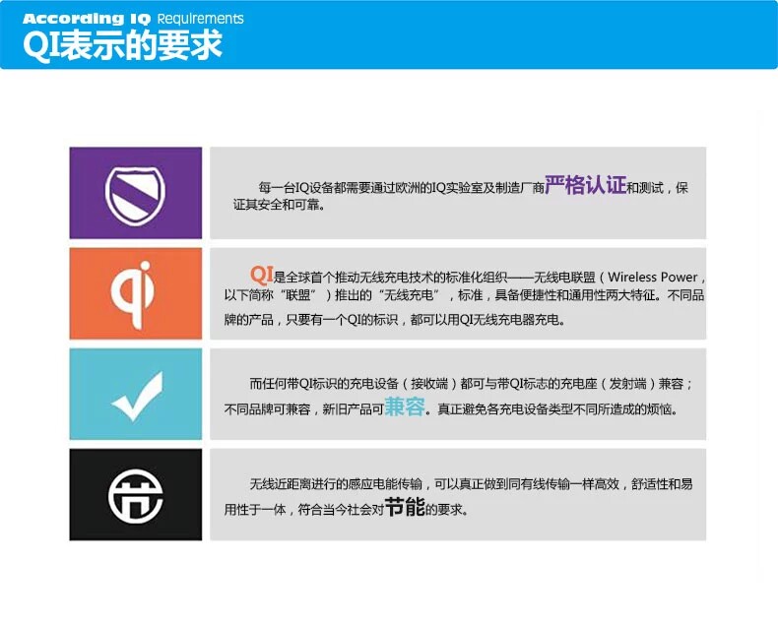Click the line starting 每一台IQ设备都需要通过
The width and height of the screenshot is (778, 624).
pyautogui.click(x=473, y=186)
